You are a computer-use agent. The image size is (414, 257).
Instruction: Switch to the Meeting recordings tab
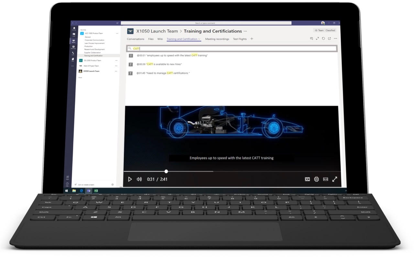pyautogui.click(x=217, y=39)
